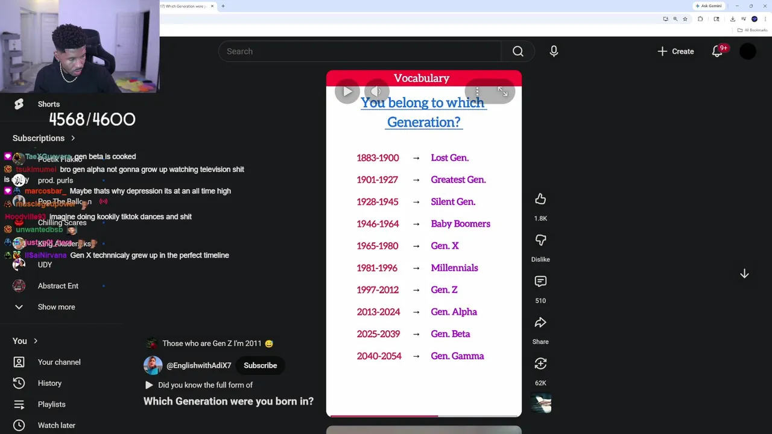Expand the Shorts video to fullscreen

pos(502,92)
